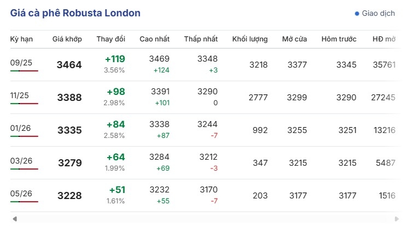Click the colored bar under 09/25
Image resolution: width=409 pixels, height=229 pixels.
[24, 71]
